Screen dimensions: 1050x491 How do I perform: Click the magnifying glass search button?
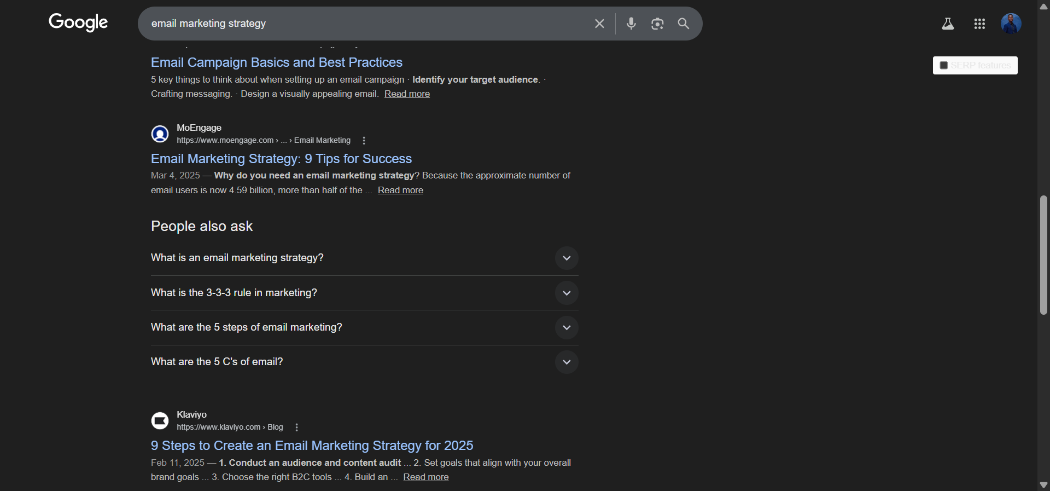click(684, 24)
